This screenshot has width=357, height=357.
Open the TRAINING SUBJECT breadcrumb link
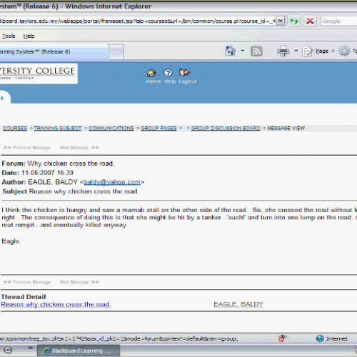tap(58, 128)
